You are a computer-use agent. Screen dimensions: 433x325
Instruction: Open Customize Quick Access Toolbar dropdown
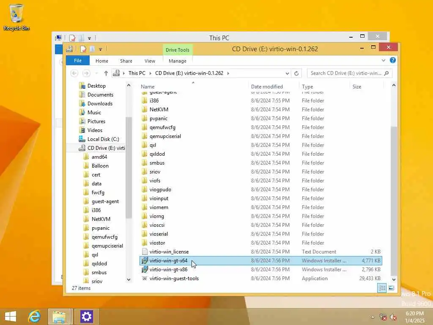click(101, 50)
